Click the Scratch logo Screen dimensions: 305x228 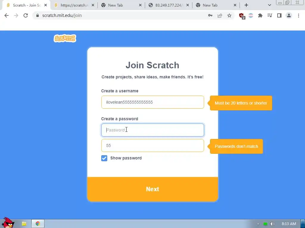tap(65, 38)
